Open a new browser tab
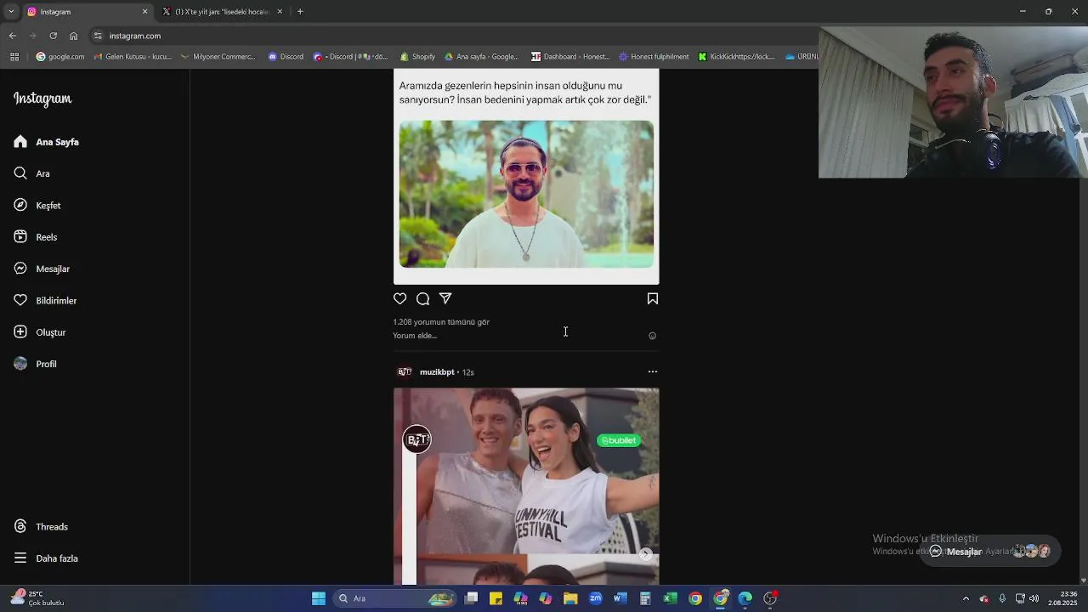 300,12
